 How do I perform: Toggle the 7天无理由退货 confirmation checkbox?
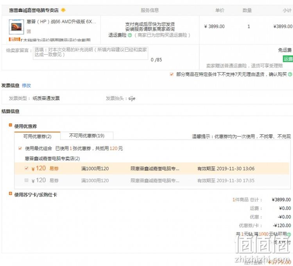(172, 74)
